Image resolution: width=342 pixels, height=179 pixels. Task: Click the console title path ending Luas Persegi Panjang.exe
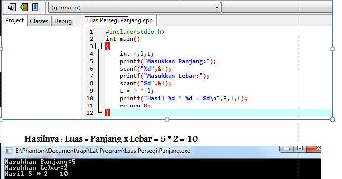pyautogui.click(x=103, y=151)
